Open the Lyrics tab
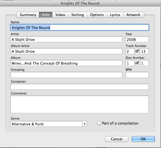161x148 pixels. tap(115, 15)
